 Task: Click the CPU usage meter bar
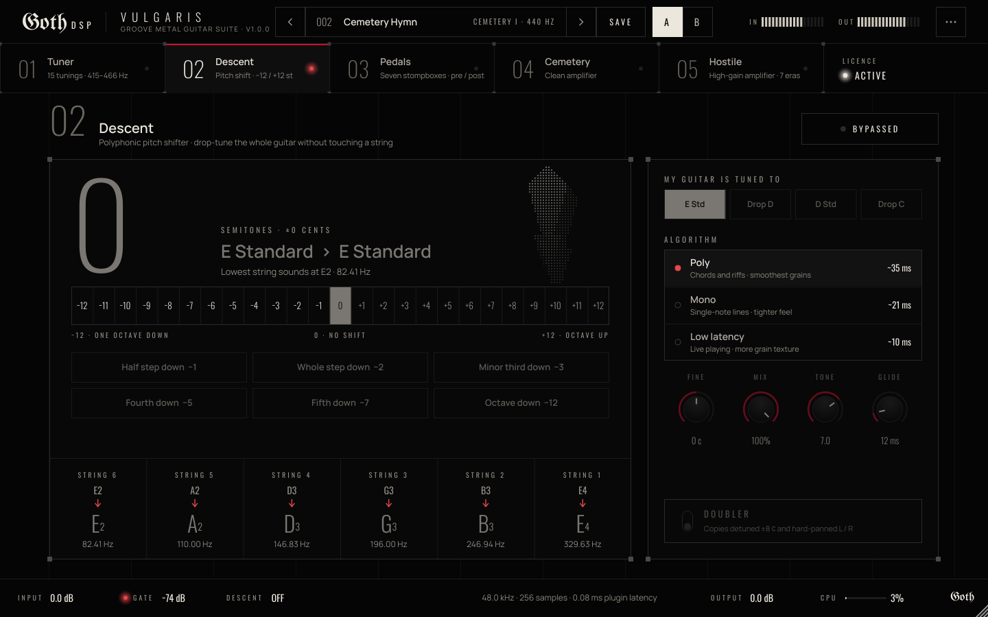(866, 598)
